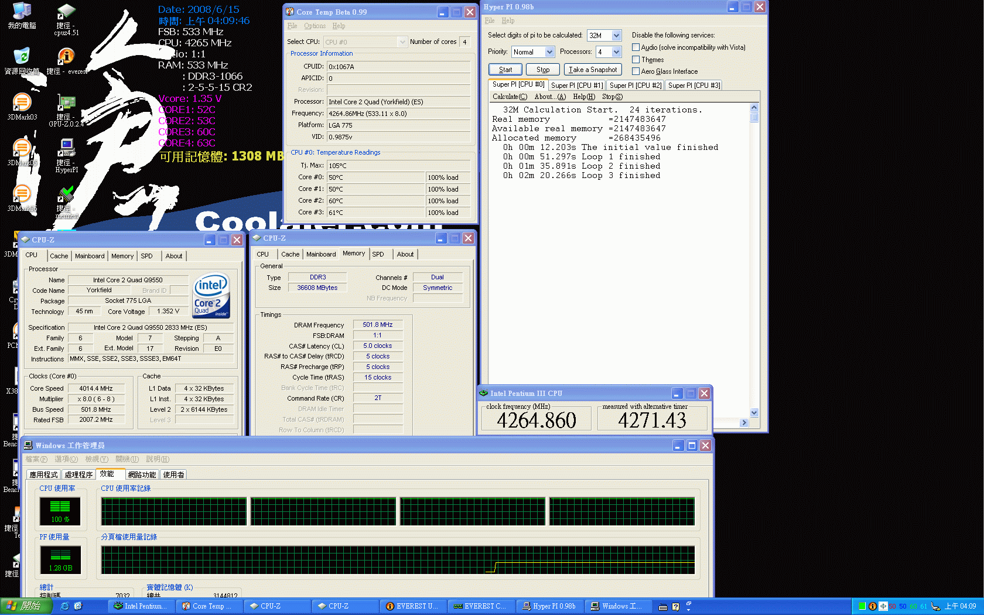Click the green square tray icon
Viewport: 984px width, 615px height.
[862, 606]
